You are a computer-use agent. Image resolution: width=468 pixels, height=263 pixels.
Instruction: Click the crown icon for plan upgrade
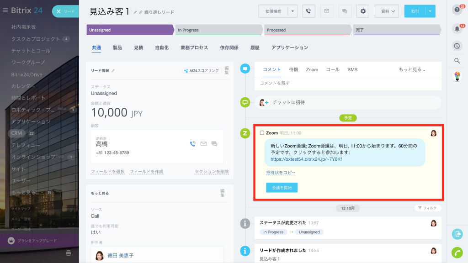click(11, 241)
